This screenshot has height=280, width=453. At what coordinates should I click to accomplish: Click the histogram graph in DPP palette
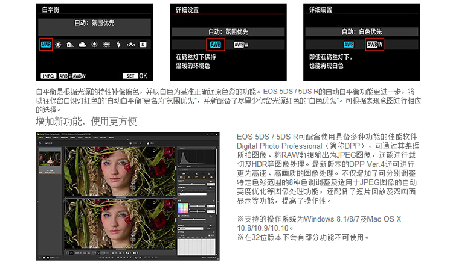coord(196,157)
